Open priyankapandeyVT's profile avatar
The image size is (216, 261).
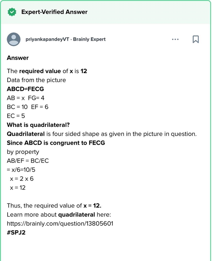point(13,39)
